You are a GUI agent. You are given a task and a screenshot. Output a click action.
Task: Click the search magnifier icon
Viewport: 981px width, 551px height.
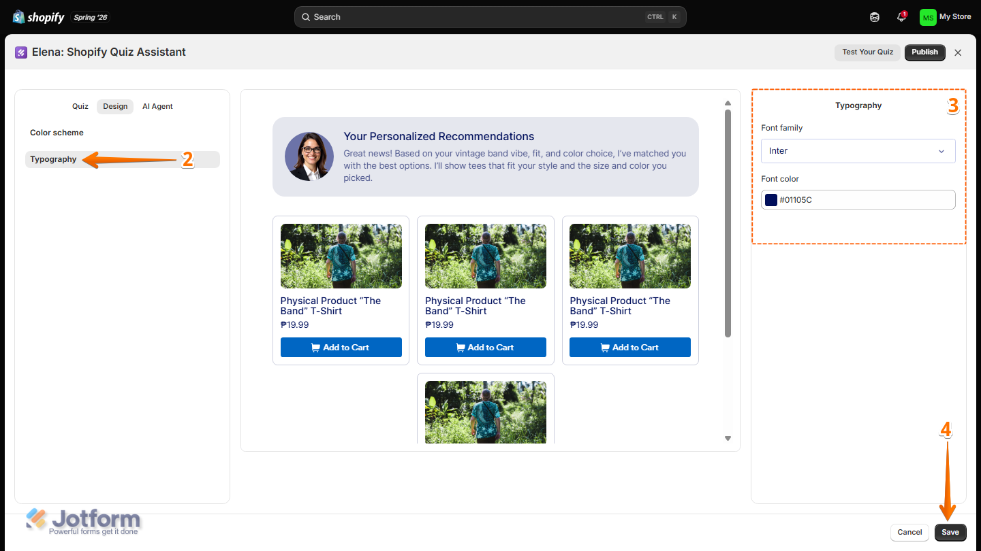coord(306,17)
